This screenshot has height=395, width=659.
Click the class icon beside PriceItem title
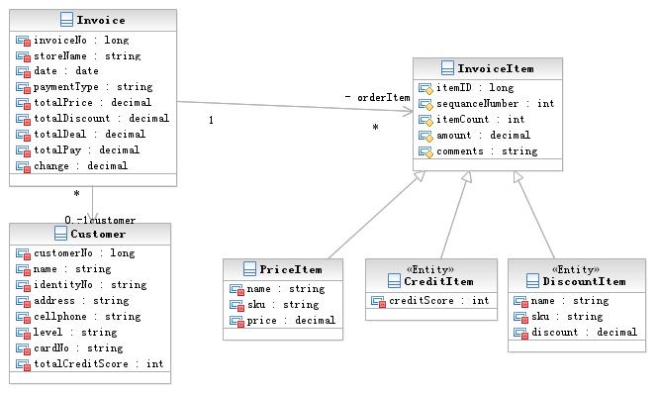tap(249, 269)
